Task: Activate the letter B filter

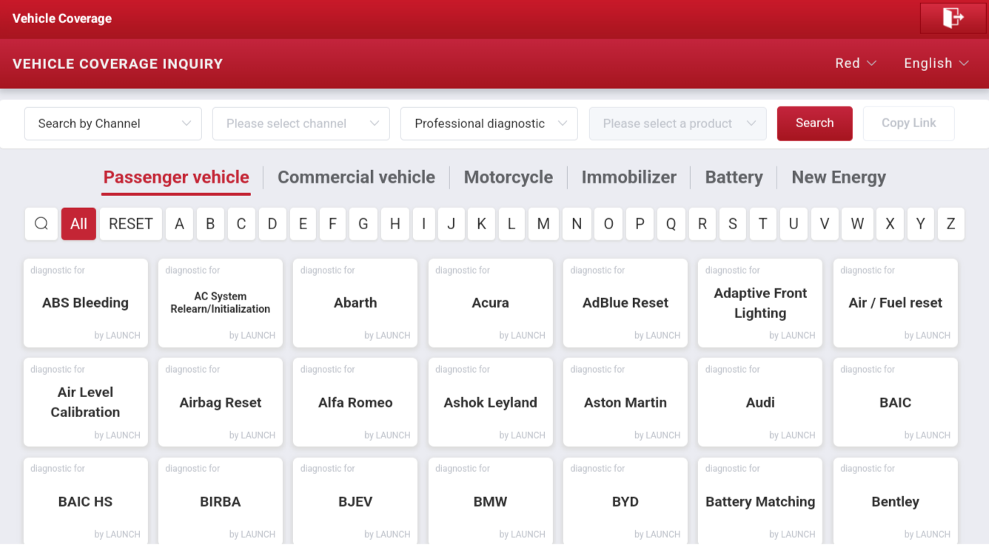Action: pos(210,223)
